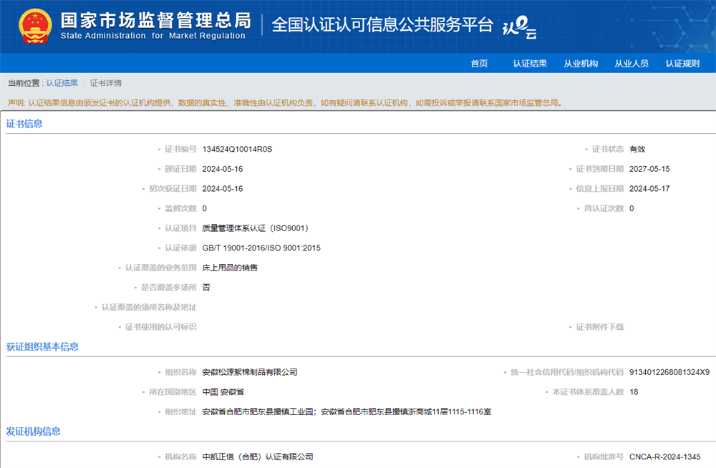Click the organization address text
The height and width of the screenshot is (468, 716).
pyautogui.click(x=347, y=412)
